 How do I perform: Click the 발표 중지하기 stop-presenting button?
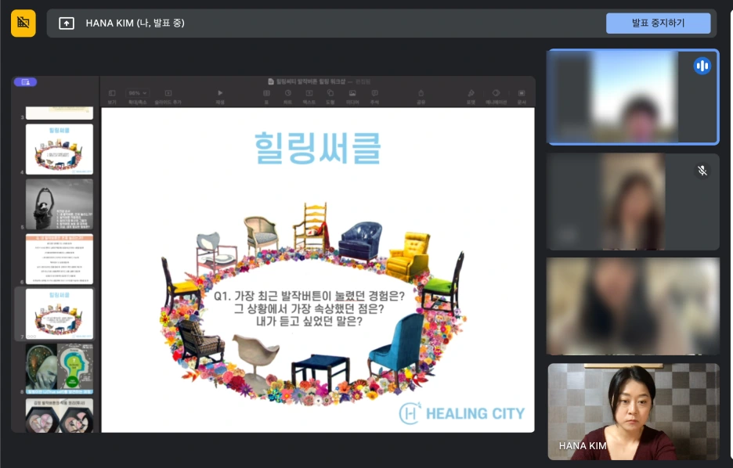point(659,23)
